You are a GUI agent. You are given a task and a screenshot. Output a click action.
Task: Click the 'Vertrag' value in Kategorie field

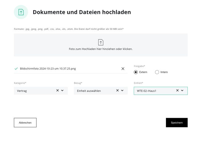click(x=22, y=91)
